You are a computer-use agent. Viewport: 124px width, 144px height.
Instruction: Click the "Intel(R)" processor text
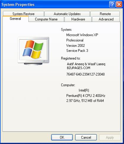click(x=84, y=90)
